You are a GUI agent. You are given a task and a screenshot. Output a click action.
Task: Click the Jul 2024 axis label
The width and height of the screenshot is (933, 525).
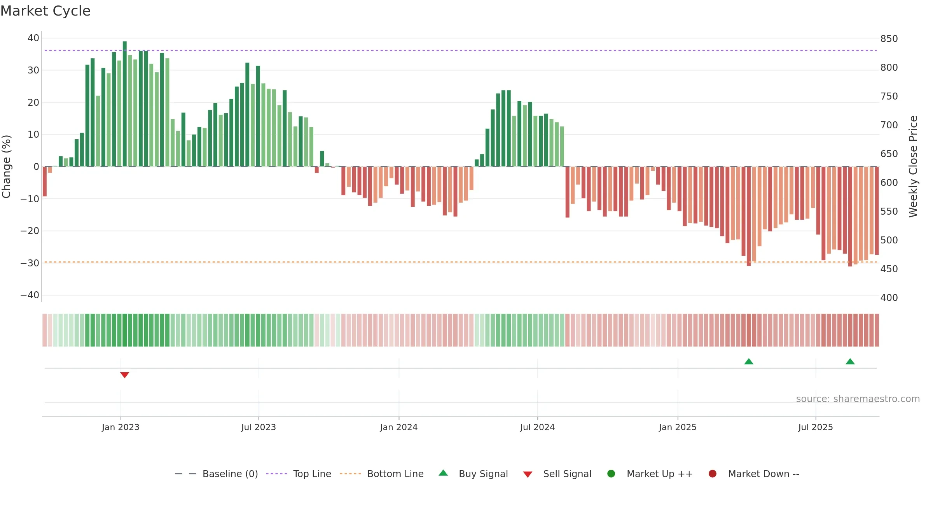(x=538, y=427)
